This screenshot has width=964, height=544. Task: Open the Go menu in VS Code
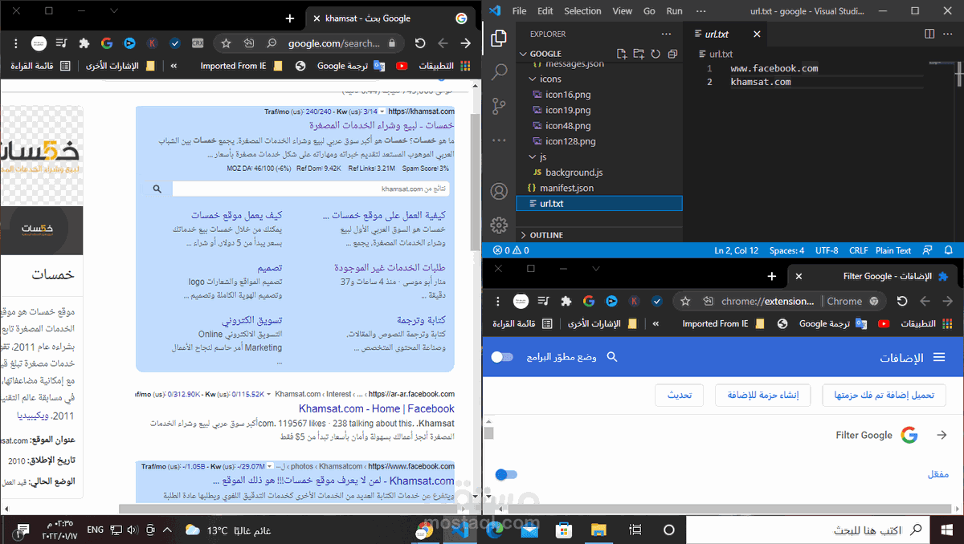(649, 11)
